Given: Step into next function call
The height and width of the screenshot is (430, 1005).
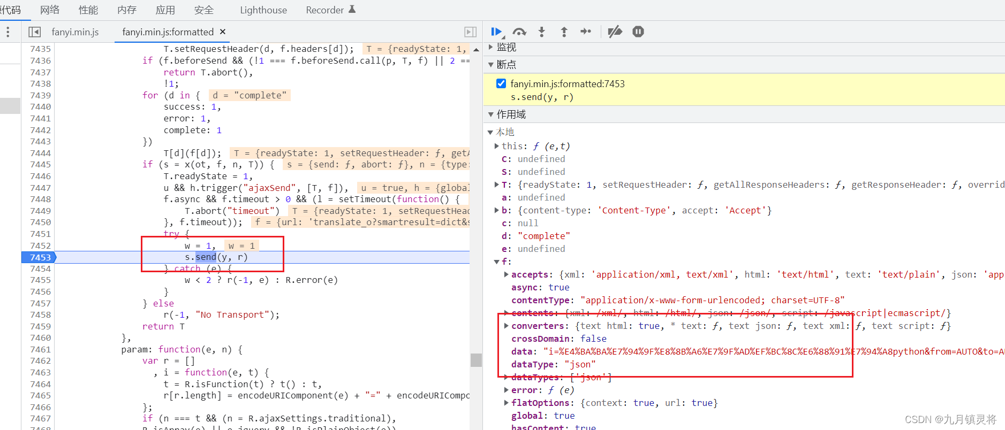Looking at the screenshot, I should pos(542,32).
